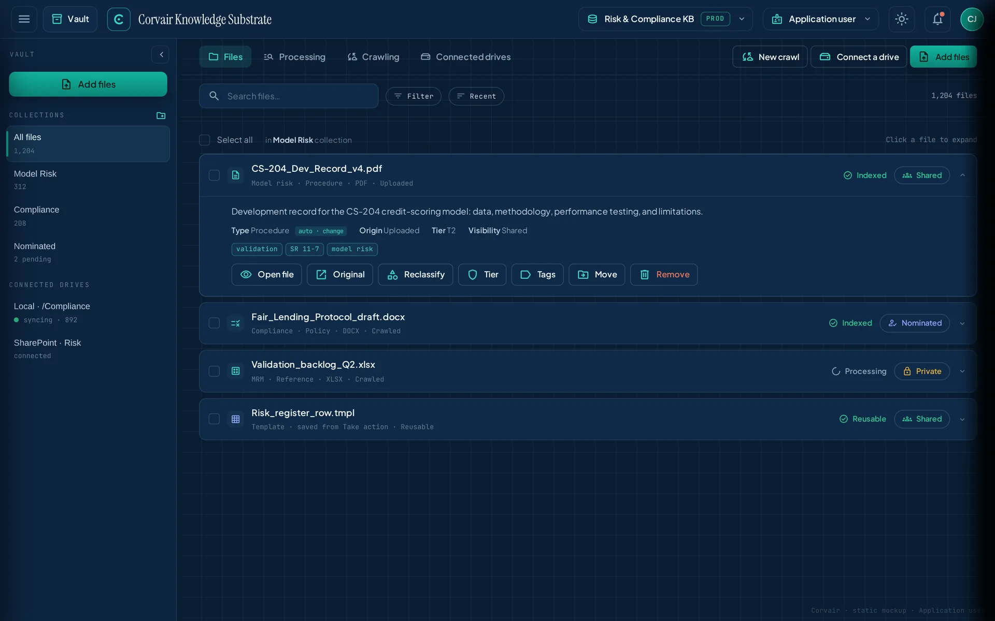Collapse CS-204_Dev_Record_v4.pdf row
Viewport: 995px width, 621px height.
[x=962, y=175]
